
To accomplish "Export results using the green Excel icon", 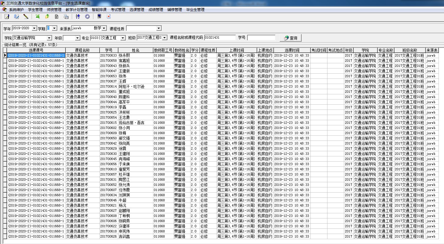I will [x=37, y=17].
